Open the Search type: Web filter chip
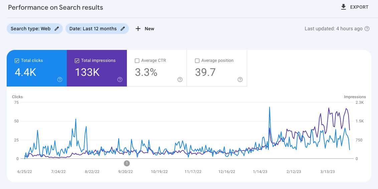Screen dimensions: 378x189 pyautogui.click(x=35, y=29)
